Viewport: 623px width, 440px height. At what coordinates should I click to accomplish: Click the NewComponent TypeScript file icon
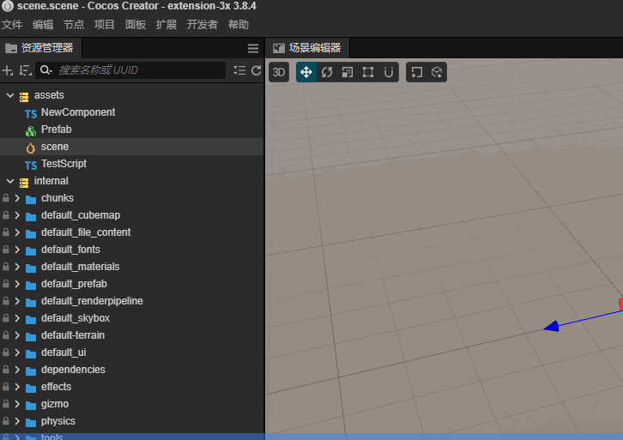(31, 114)
